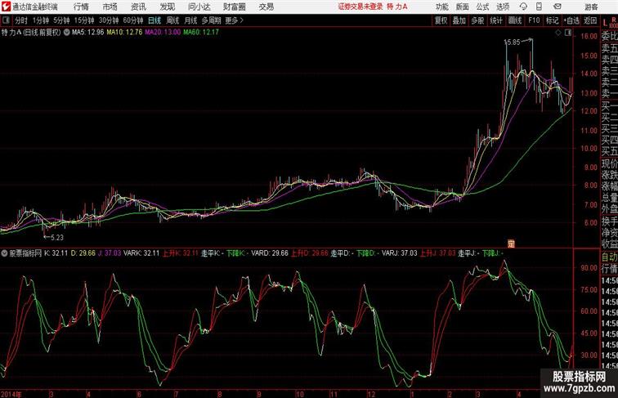Open the 市场 menu

tap(110, 7)
